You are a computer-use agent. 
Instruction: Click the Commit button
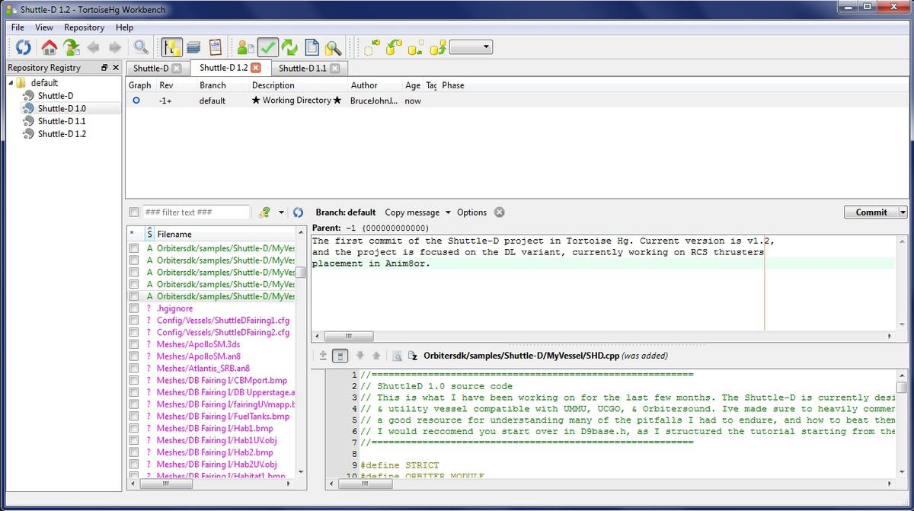click(x=871, y=212)
